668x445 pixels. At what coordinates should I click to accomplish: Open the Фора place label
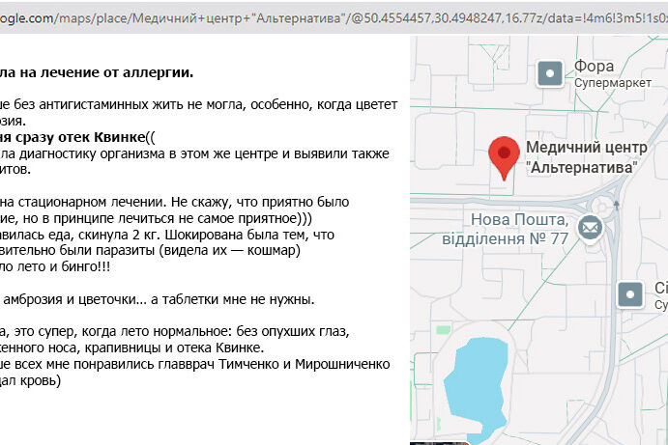pos(595,67)
